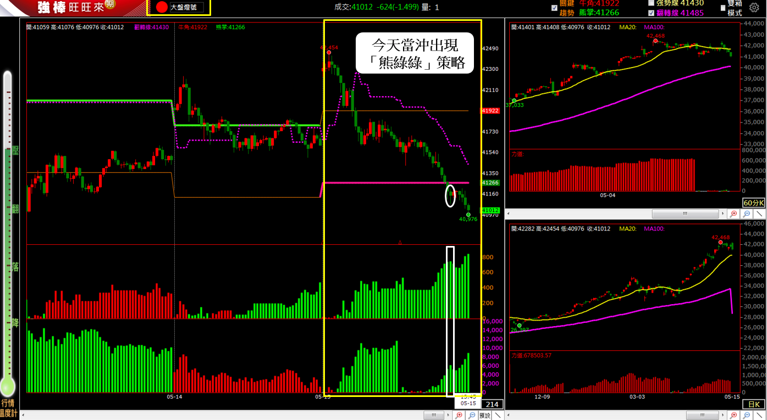Image resolution: width=767 pixels, height=420 pixels.
Task: Zoom in on the 60分K chart
Action: 733,214
